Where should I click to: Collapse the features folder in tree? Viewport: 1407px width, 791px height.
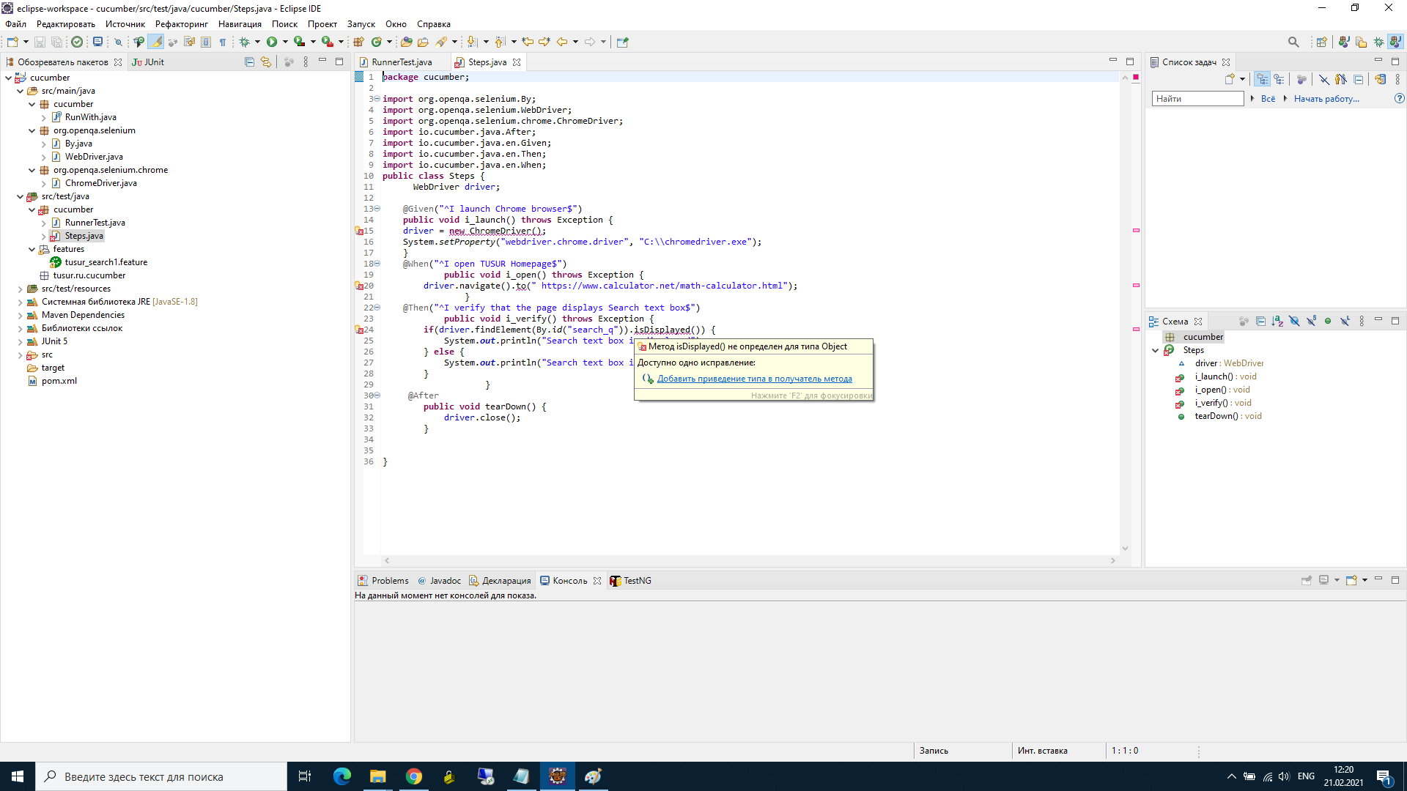[x=32, y=249]
